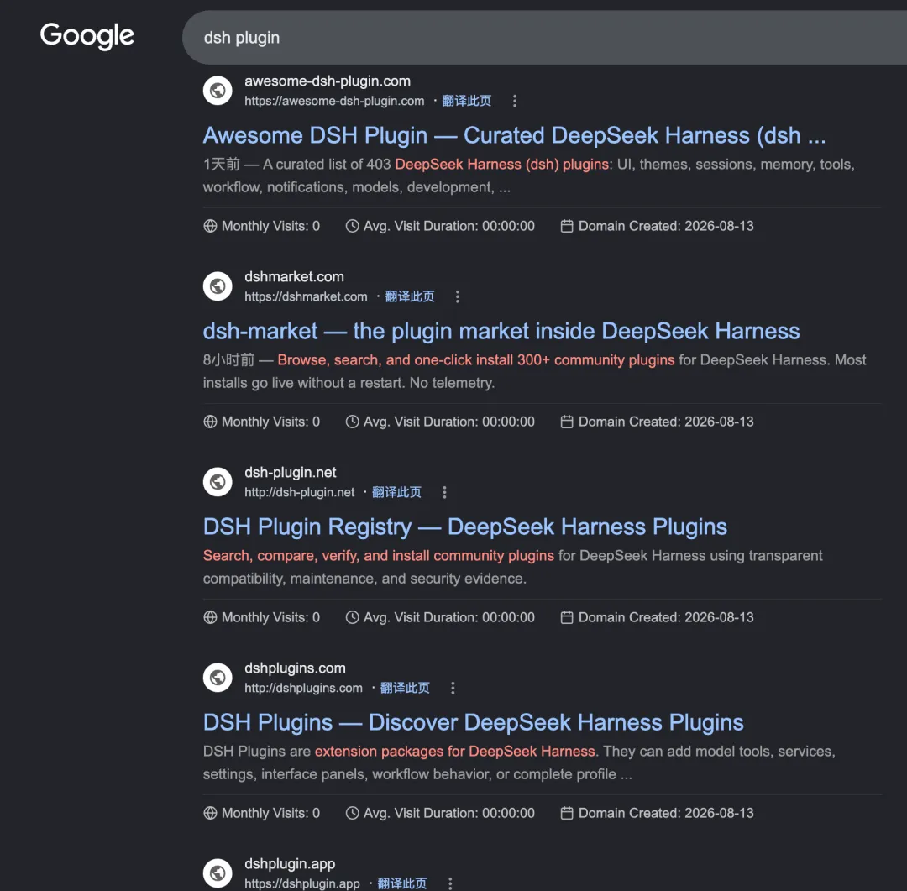Click the dshplugin.app site favicon

(x=218, y=873)
